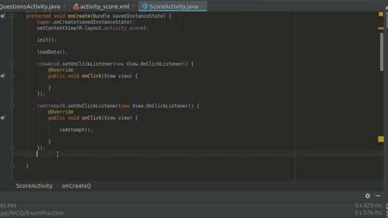Click the first @Override annotation in viewAnsB listener

(x=61, y=70)
